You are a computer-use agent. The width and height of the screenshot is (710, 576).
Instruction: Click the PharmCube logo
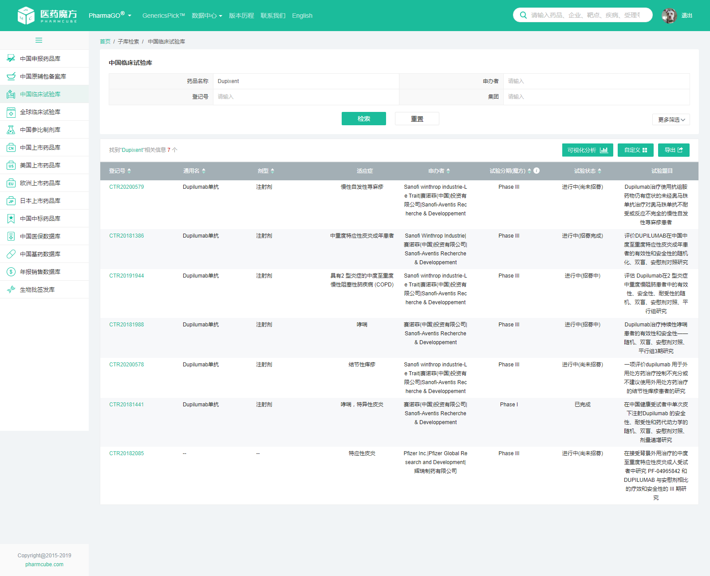point(47,16)
